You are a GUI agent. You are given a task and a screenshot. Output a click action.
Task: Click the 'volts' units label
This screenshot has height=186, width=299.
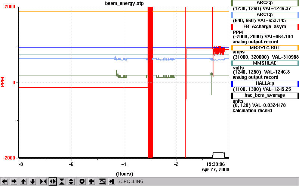(x=238, y=68)
